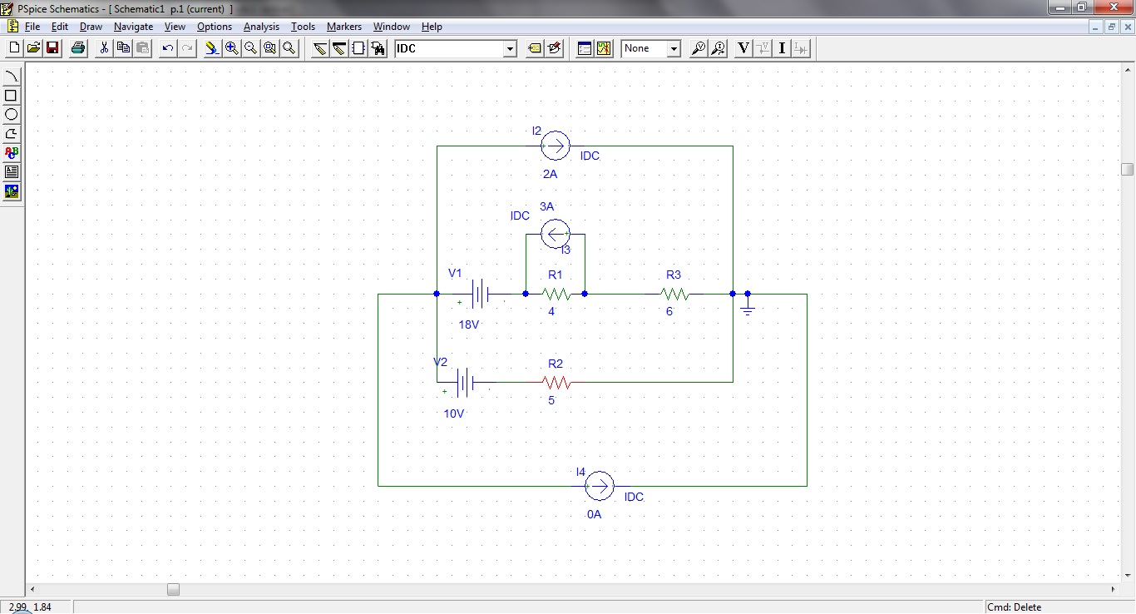This screenshot has width=1136, height=614.
Task: Run the simulation
Action: point(604,48)
